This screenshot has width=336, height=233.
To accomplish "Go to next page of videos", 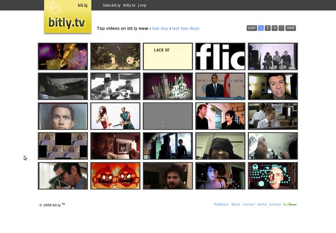I will pos(291,28).
